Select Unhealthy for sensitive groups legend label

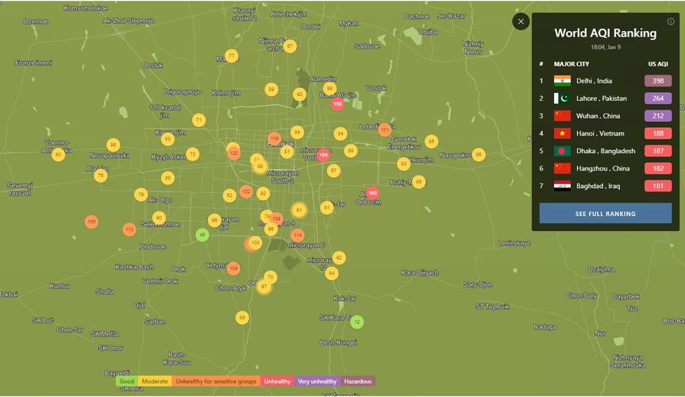tap(216, 382)
